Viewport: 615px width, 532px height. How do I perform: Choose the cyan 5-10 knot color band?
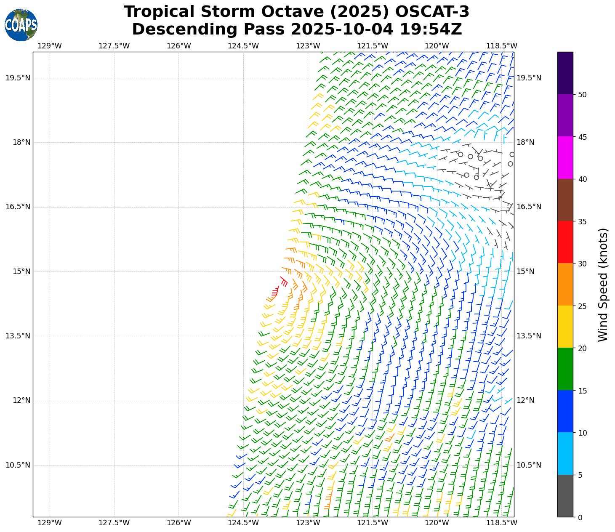point(565,453)
